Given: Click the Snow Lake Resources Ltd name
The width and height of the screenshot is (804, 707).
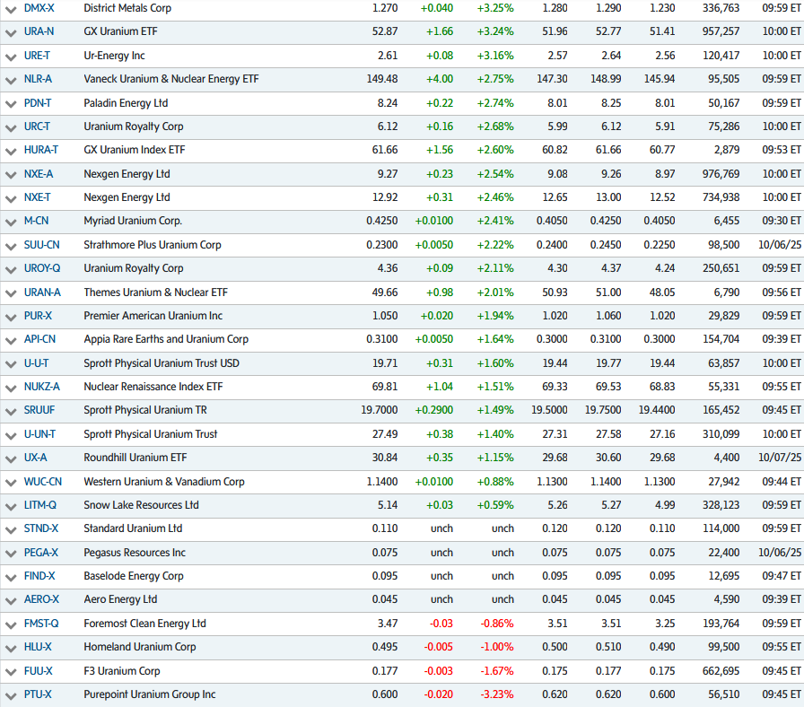Looking at the screenshot, I should (141, 505).
